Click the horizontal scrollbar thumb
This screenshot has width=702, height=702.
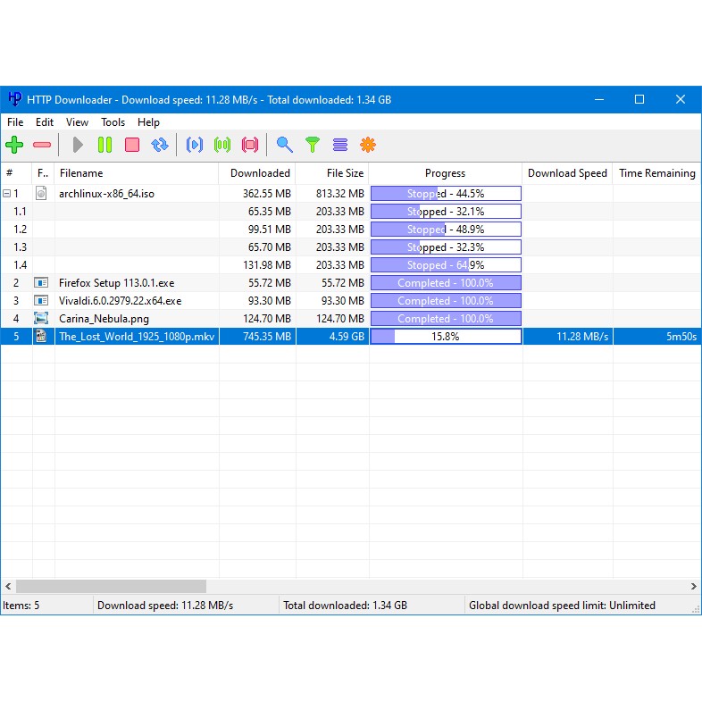coord(111,586)
